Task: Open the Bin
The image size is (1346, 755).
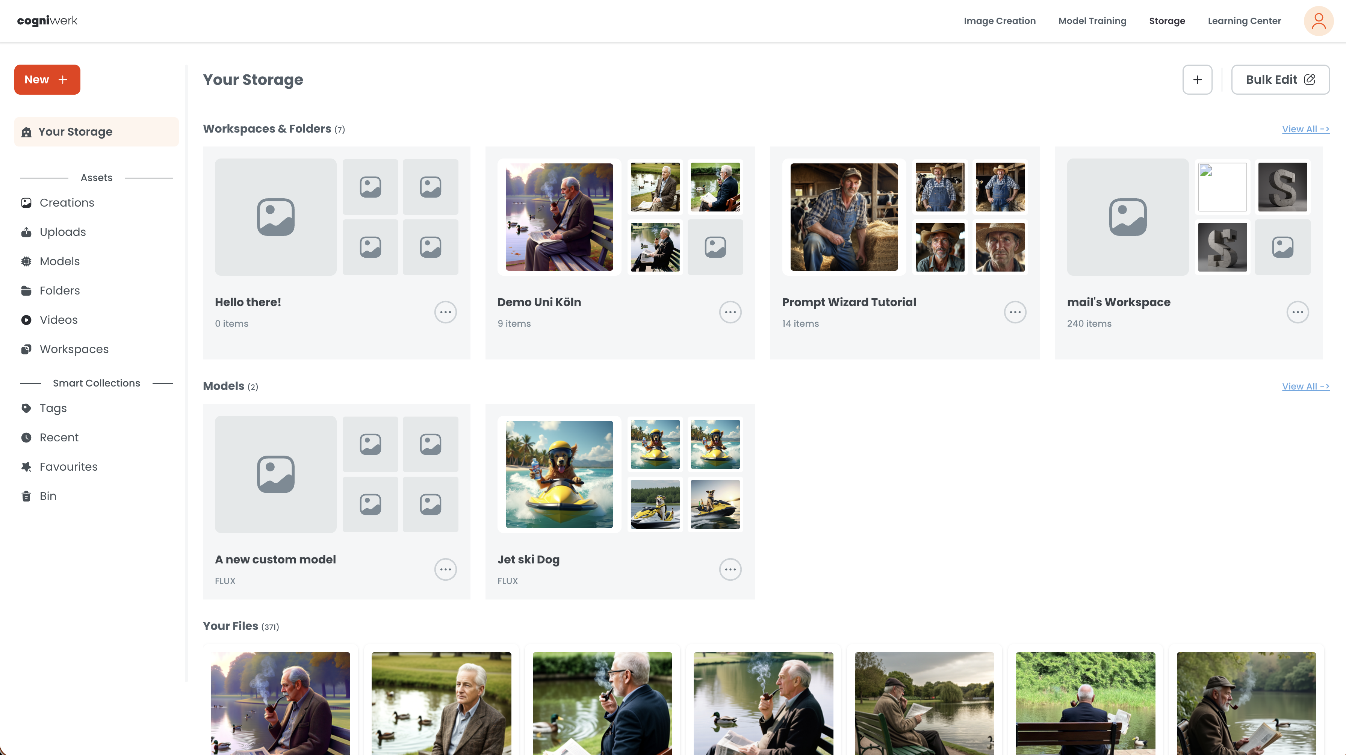Action: click(48, 496)
